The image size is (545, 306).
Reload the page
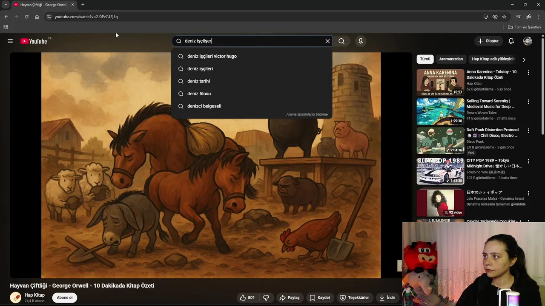[26, 17]
